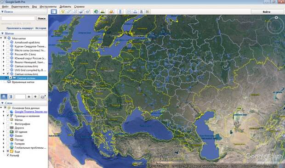Open the Инструменты menu
The image size is (285, 168).
pos(48,6)
